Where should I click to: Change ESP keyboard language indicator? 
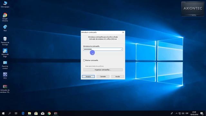[187, 113]
